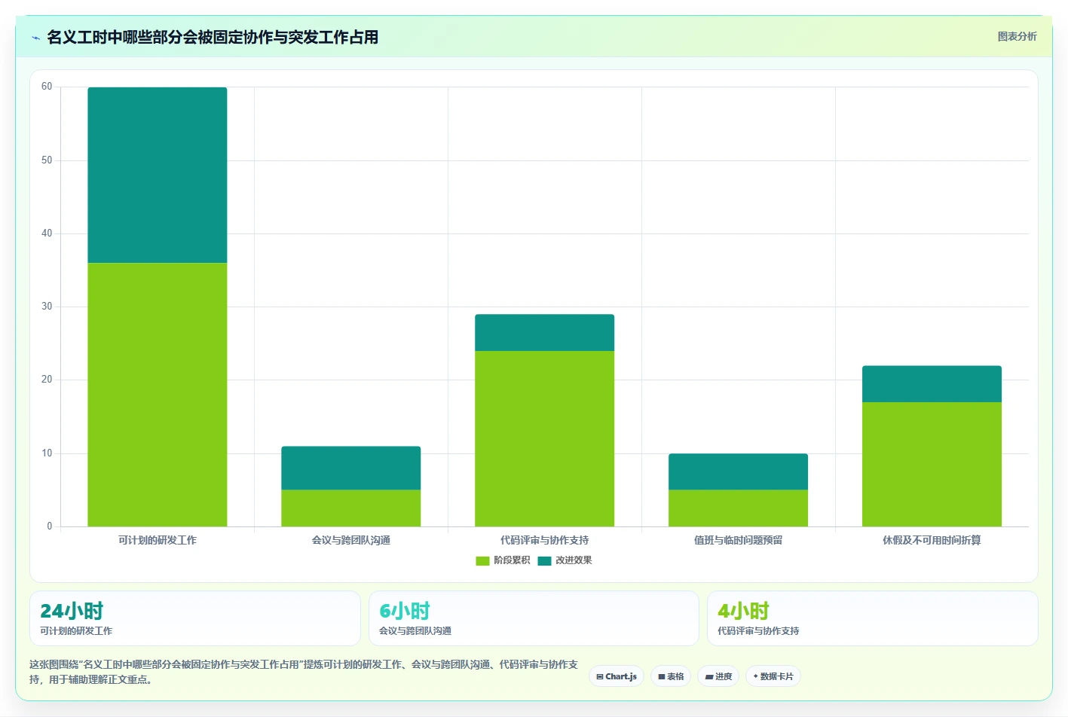Select light green segment of 值班与临时问题预留 bar
Image resolution: width=1068 pixels, height=717 pixels.
click(x=739, y=508)
